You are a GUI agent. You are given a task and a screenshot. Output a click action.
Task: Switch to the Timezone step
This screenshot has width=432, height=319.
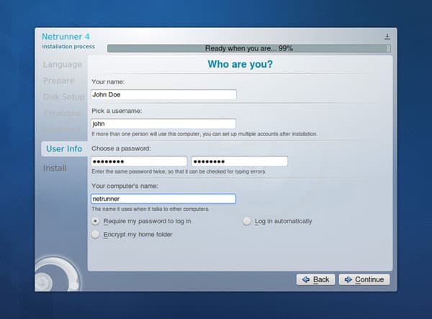point(63,113)
